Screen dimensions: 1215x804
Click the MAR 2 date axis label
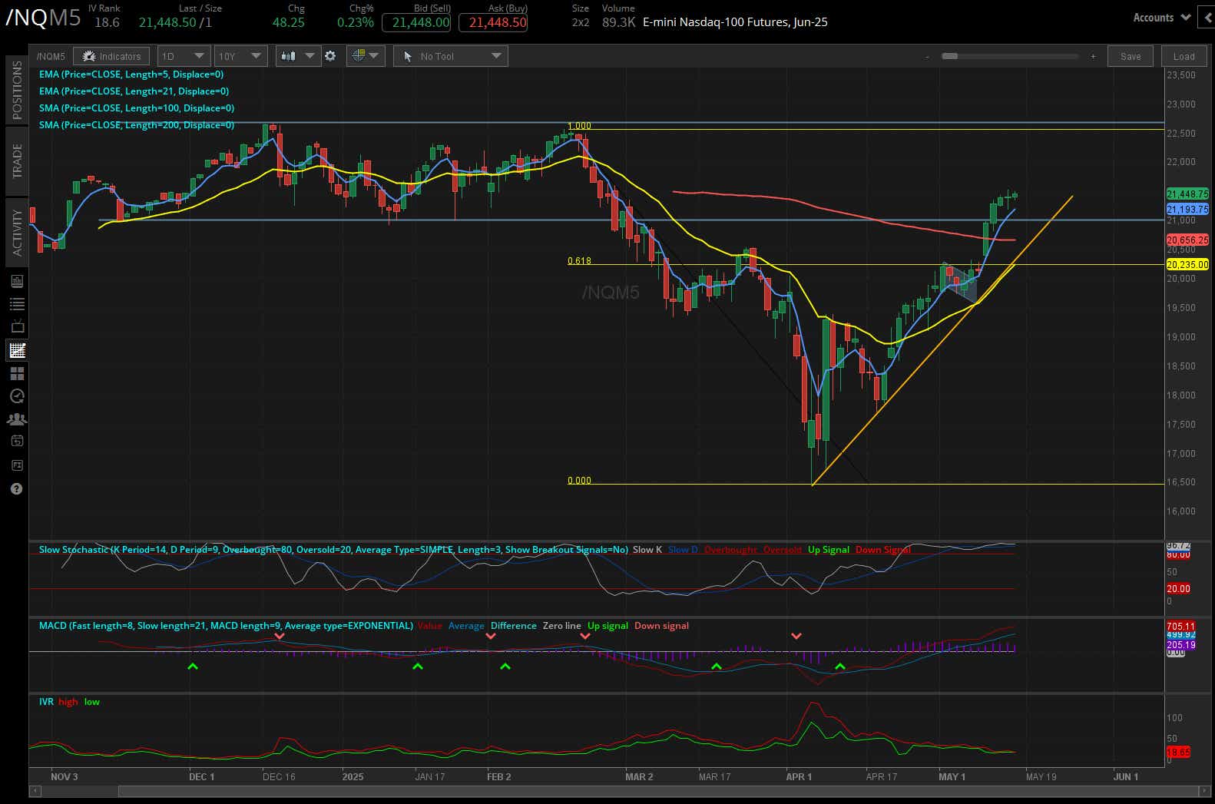point(639,777)
